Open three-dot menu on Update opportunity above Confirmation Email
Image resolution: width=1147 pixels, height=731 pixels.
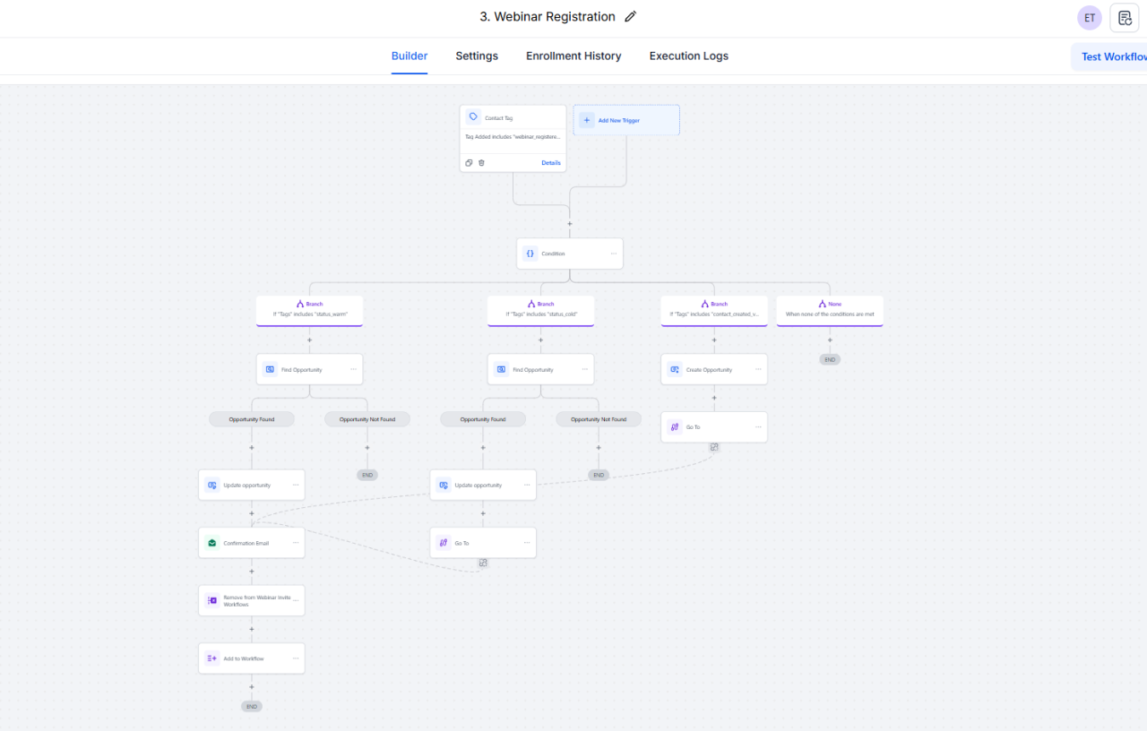pos(296,486)
